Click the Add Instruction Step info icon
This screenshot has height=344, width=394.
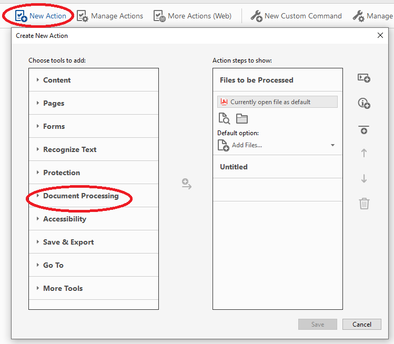tap(364, 103)
